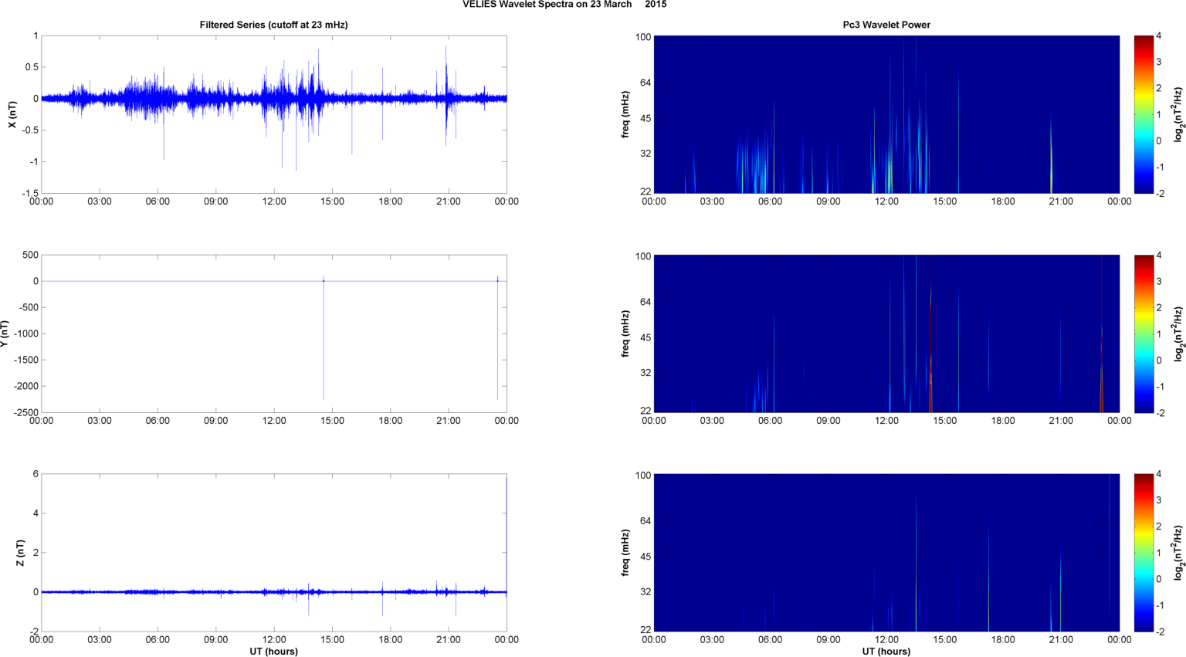The image size is (1186, 657).
Task: Click the large Y series spike near 14:30
Action: tap(324, 340)
